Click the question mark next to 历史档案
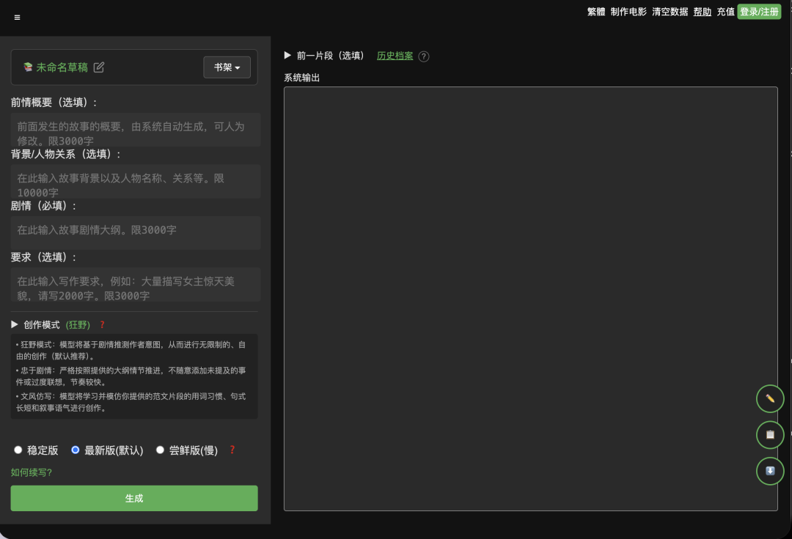 coord(424,56)
